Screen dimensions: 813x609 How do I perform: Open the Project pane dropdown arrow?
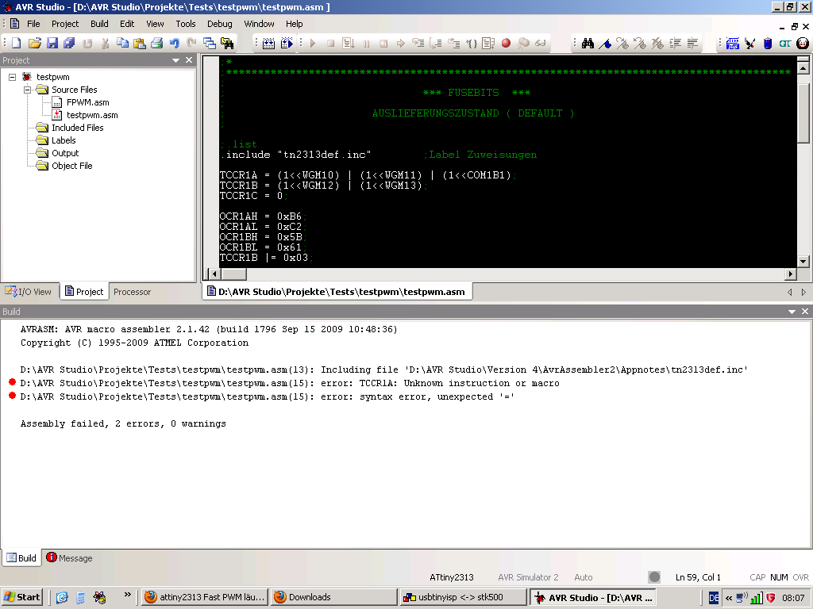[x=175, y=60]
